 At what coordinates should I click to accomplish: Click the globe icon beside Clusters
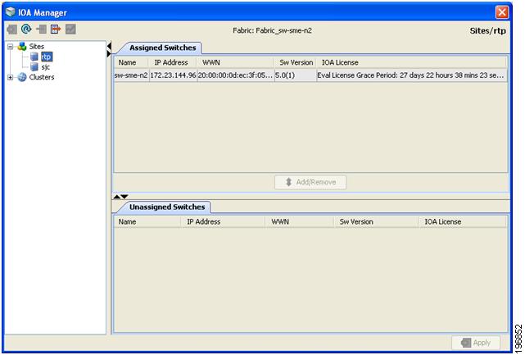(22, 77)
